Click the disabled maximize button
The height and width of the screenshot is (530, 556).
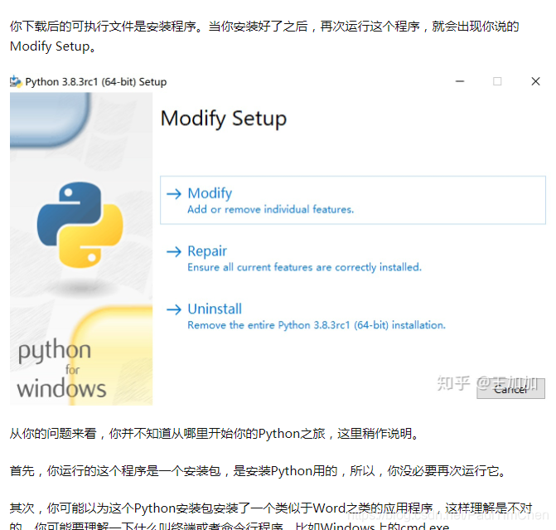(x=497, y=81)
